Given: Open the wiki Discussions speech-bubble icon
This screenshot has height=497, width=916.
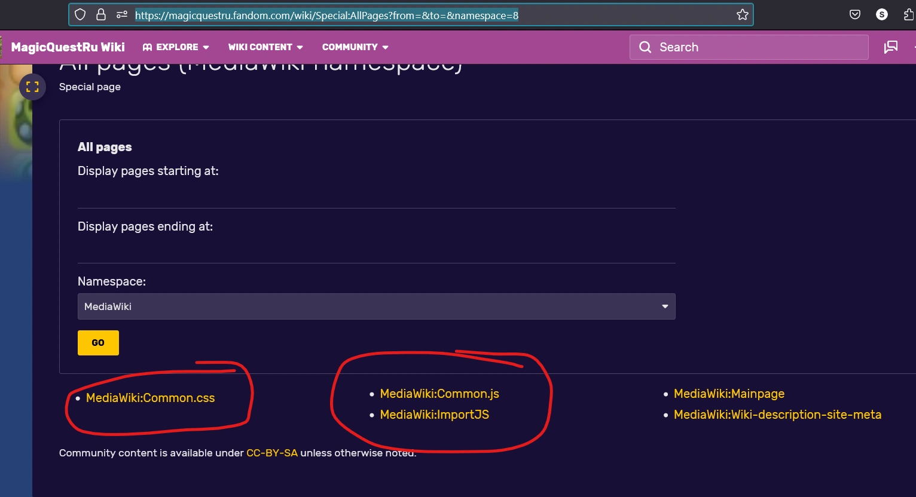Looking at the screenshot, I should click(891, 47).
